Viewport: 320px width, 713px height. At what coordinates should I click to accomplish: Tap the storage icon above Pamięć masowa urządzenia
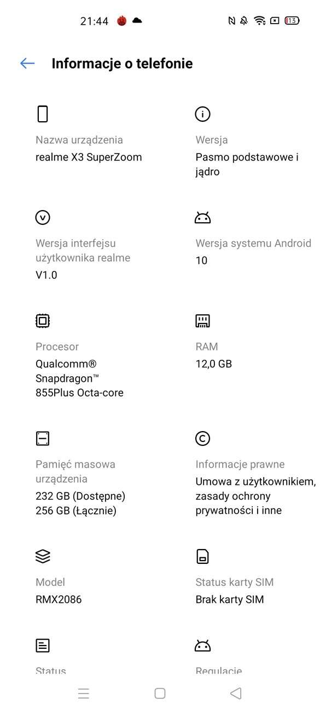[x=43, y=438]
